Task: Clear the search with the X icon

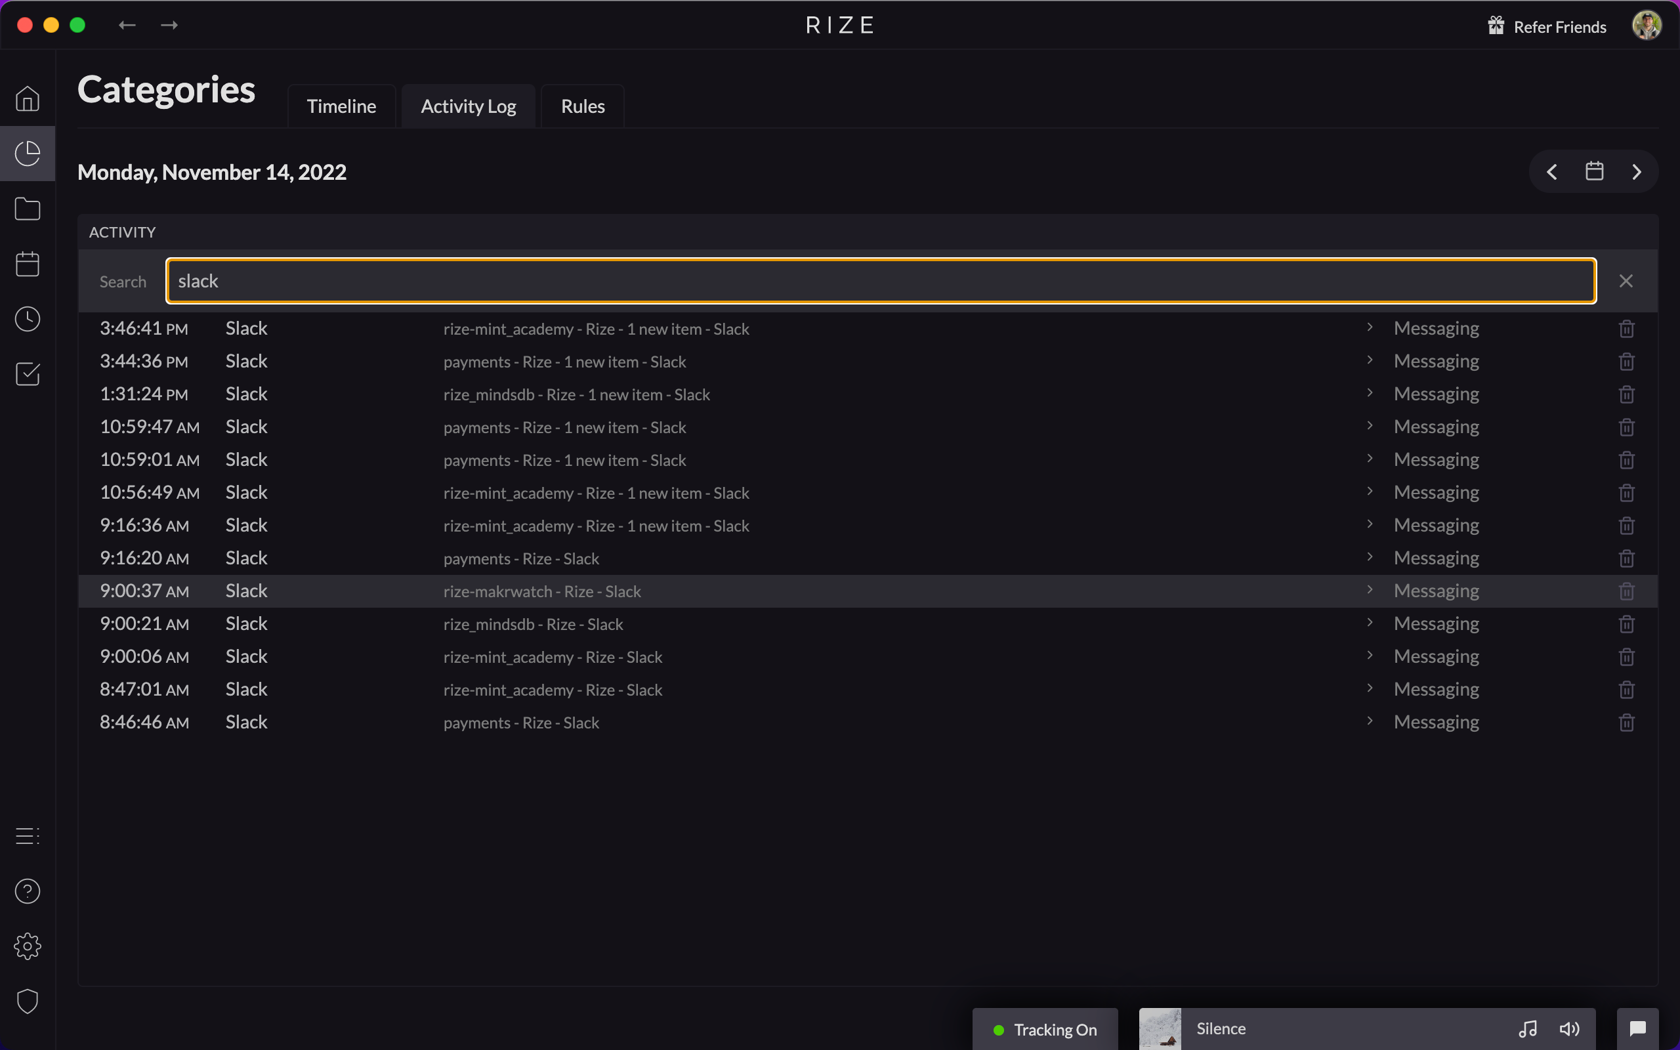Action: coord(1626,281)
